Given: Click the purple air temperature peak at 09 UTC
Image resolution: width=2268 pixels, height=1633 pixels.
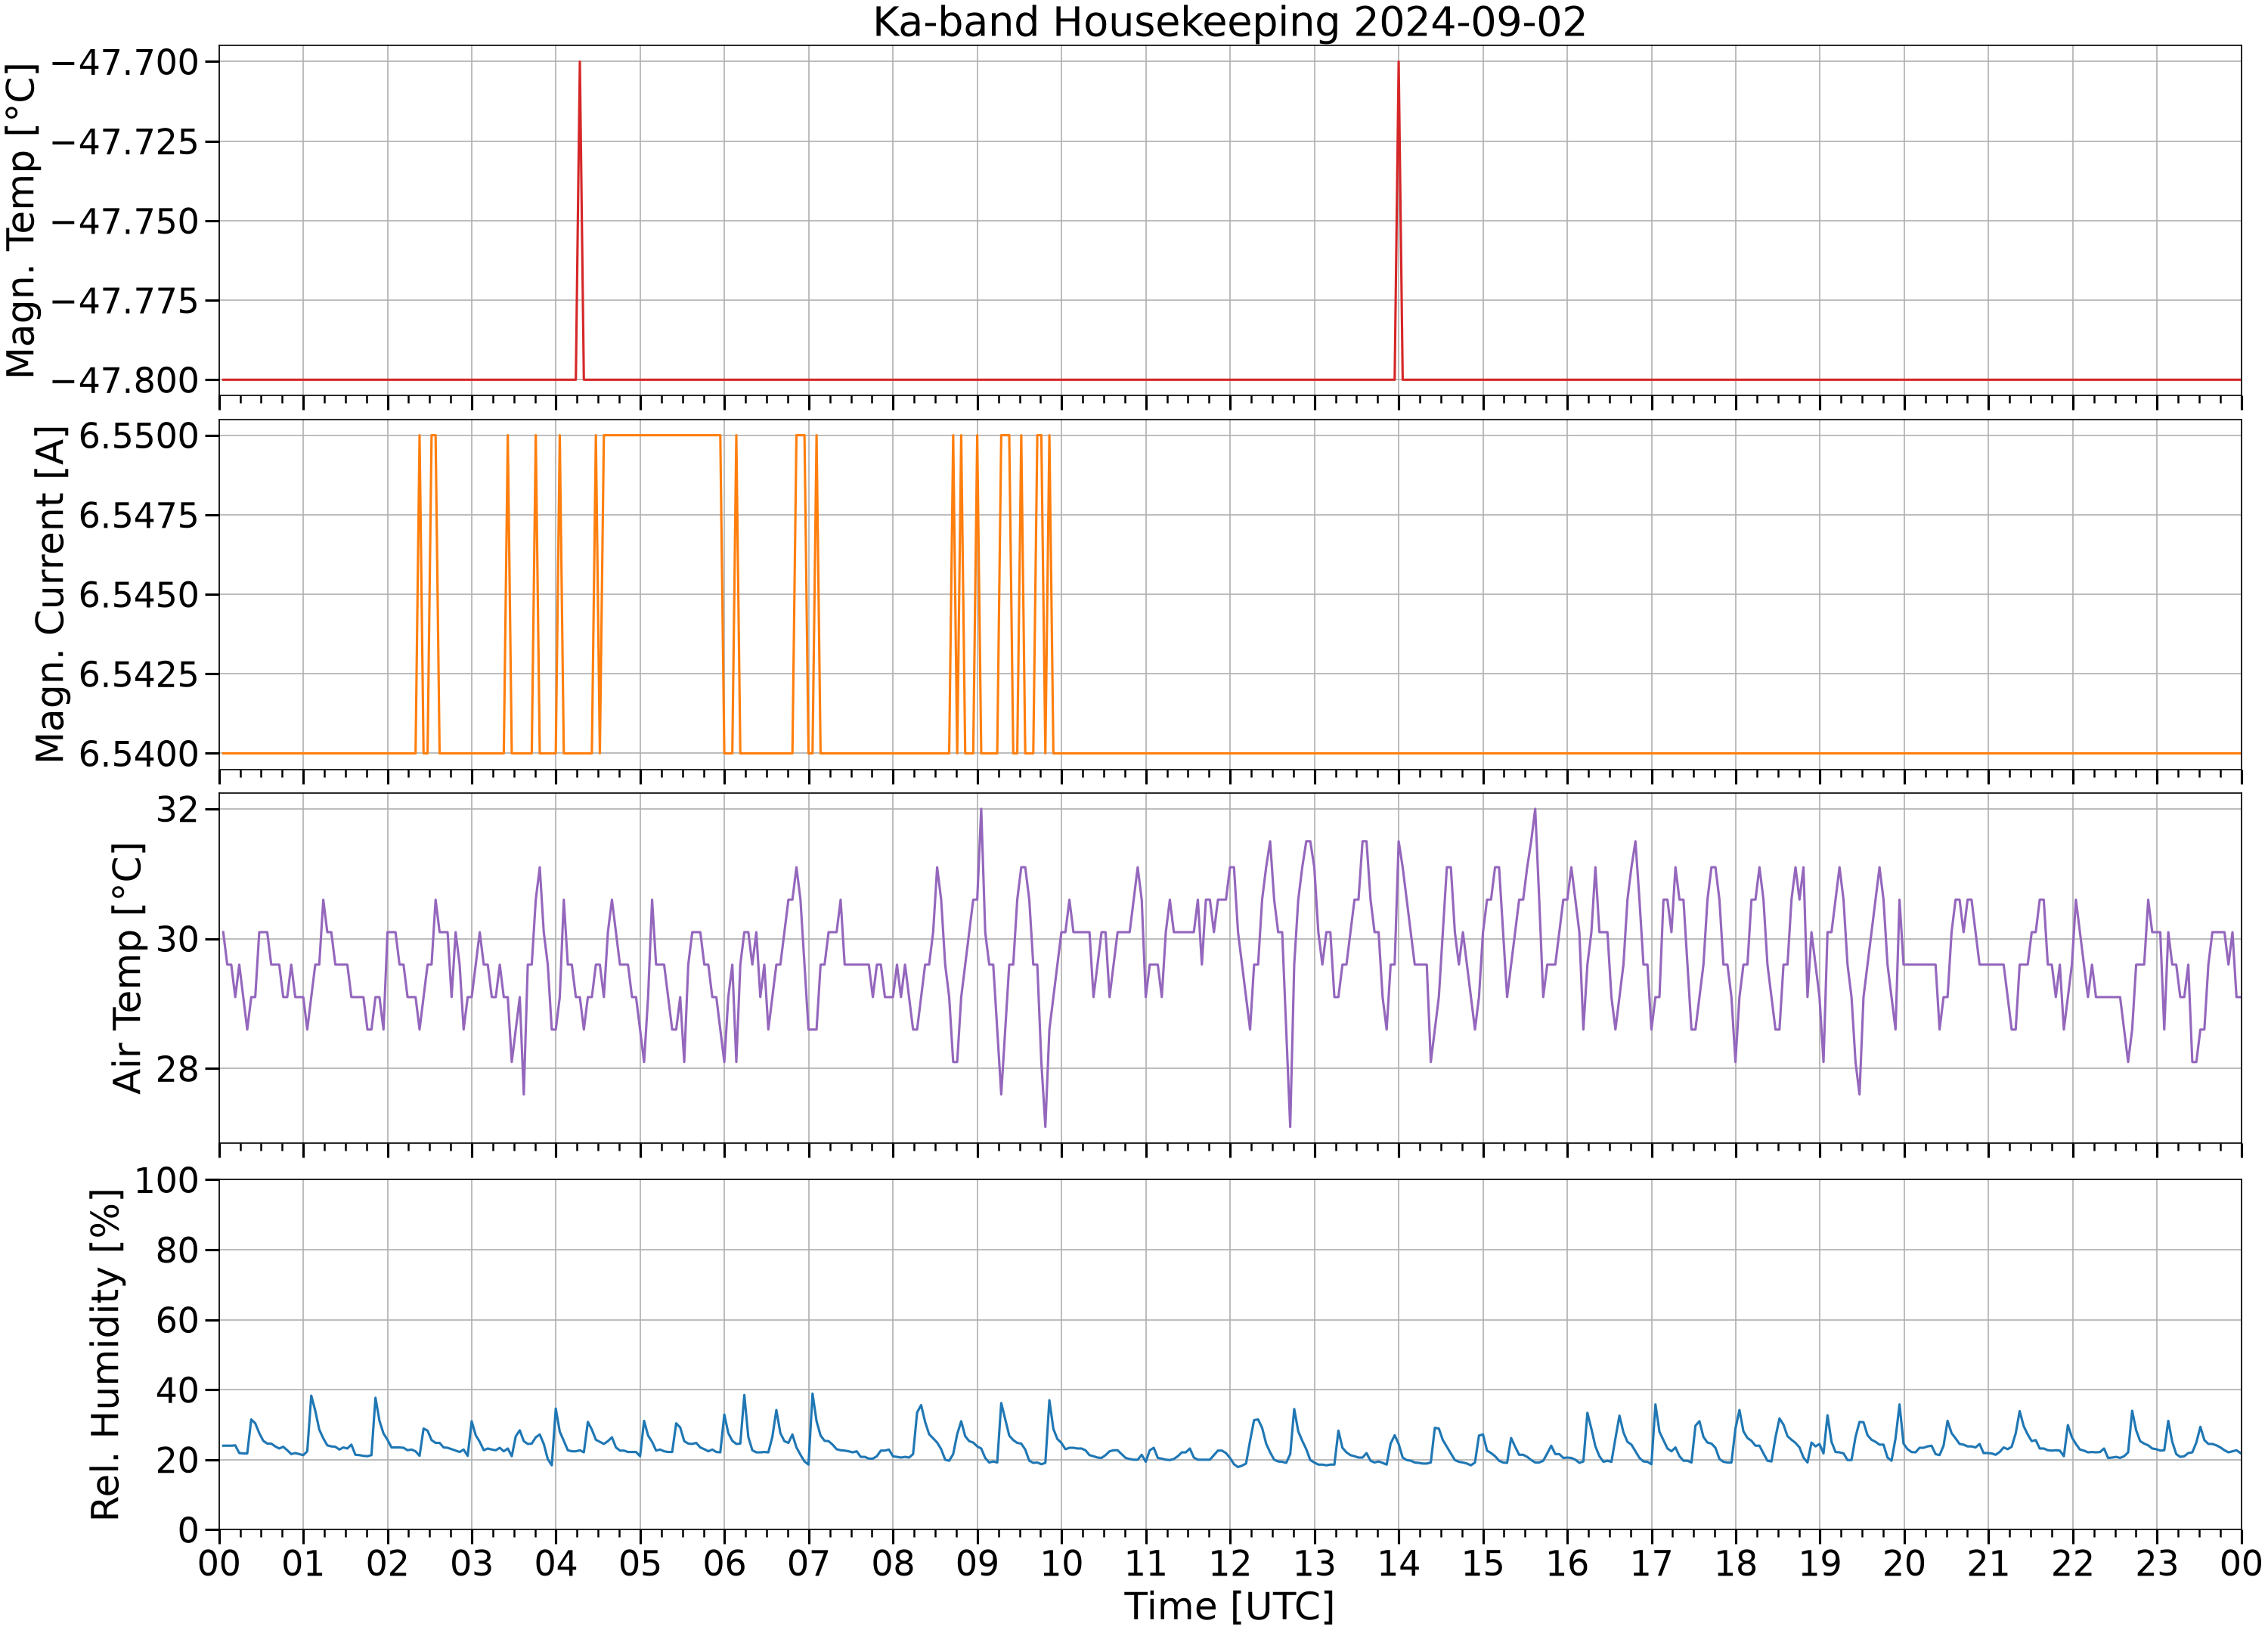Looking at the screenshot, I should [981, 809].
